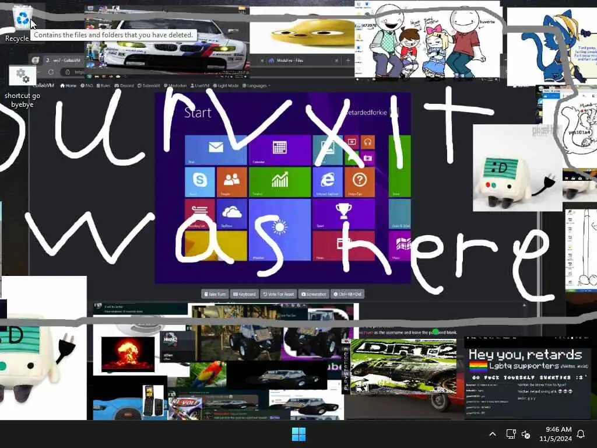Go to Home in CollabVM navbar
Screen dimensions: 597x448
68,86
